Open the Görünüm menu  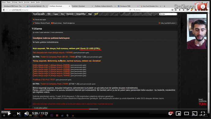[x=15, y=2]
